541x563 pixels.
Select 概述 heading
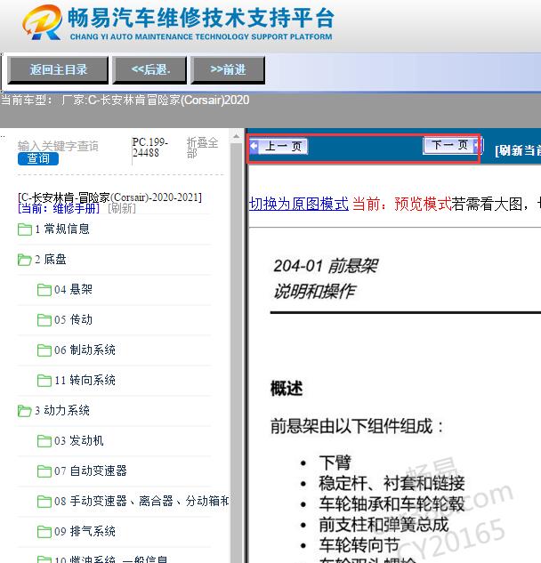click(287, 389)
